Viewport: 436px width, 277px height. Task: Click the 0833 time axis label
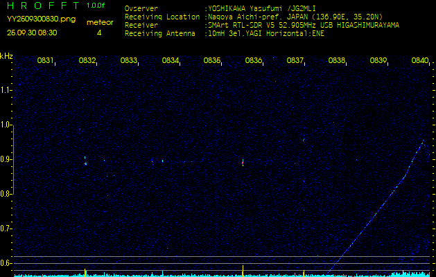[x=128, y=60]
